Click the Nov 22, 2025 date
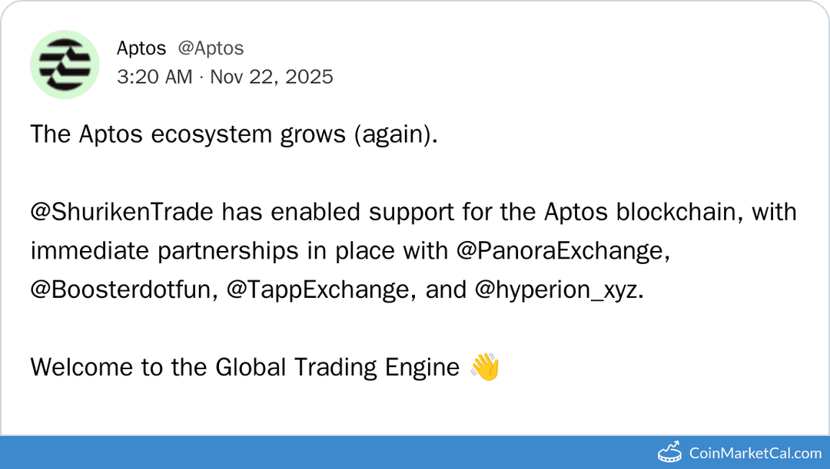The height and width of the screenshot is (469, 830). click(271, 77)
